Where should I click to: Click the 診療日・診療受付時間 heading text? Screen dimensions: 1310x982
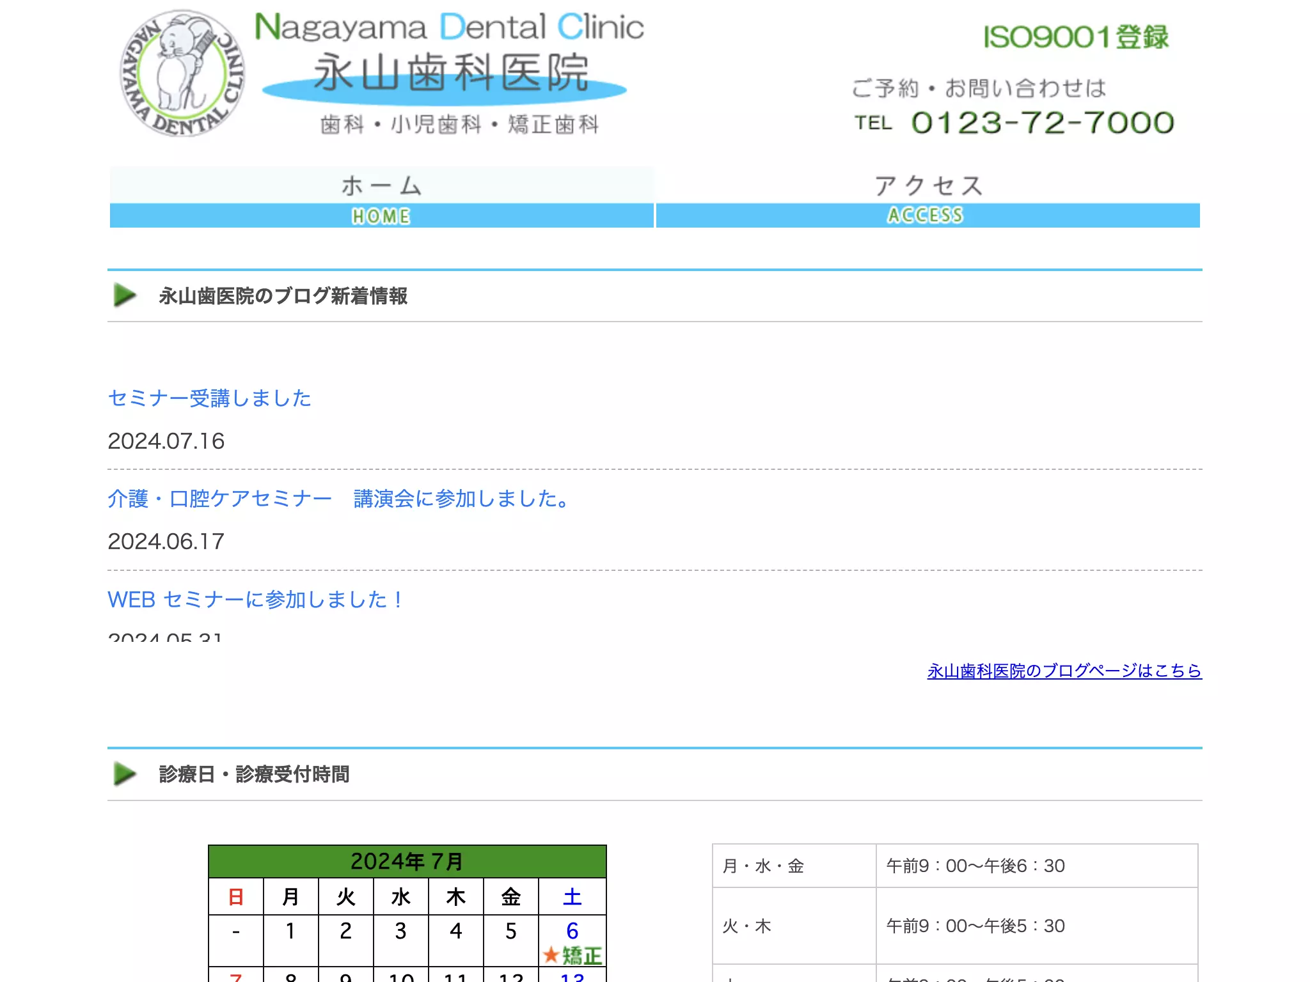tap(255, 774)
